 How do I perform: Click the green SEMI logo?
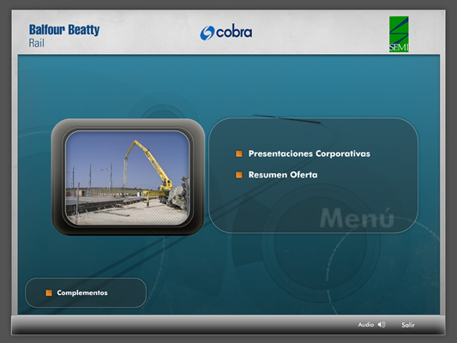point(399,34)
